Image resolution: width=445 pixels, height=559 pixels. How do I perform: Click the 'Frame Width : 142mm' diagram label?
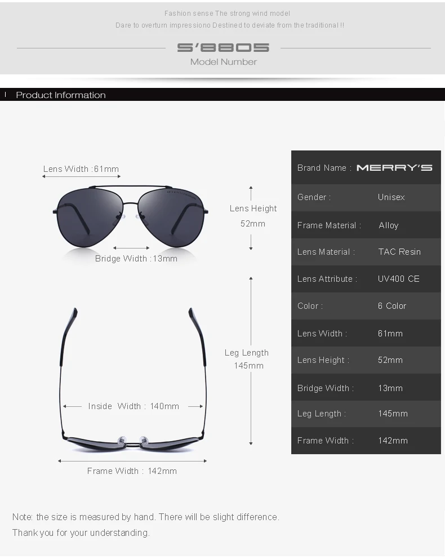(x=132, y=471)
